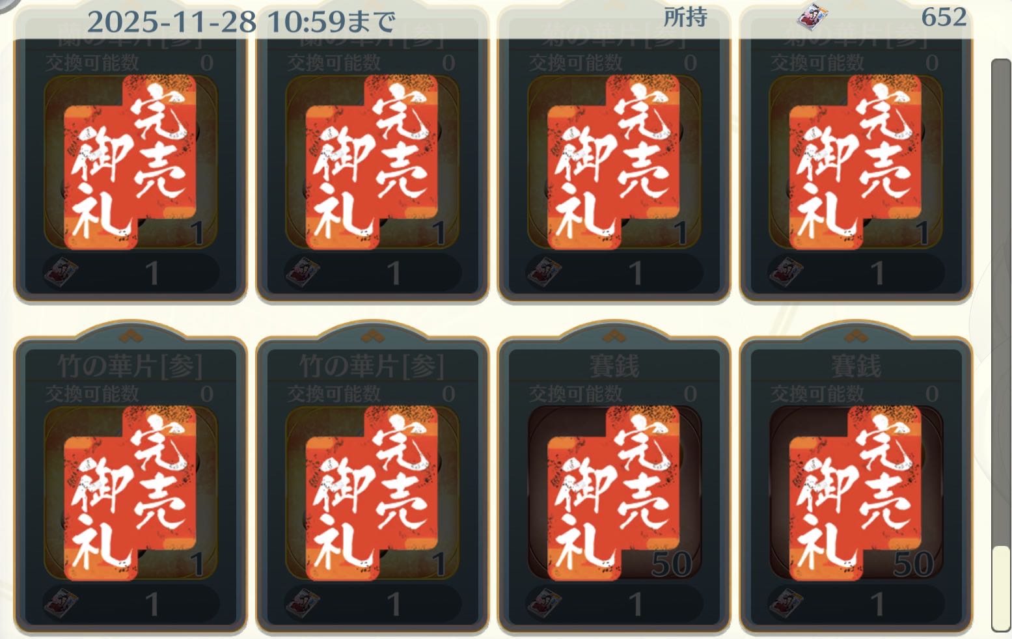Image resolution: width=1012 pixels, height=639 pixels.
Task: Click currency icon on third top-row card
Action: click(545, 272)
